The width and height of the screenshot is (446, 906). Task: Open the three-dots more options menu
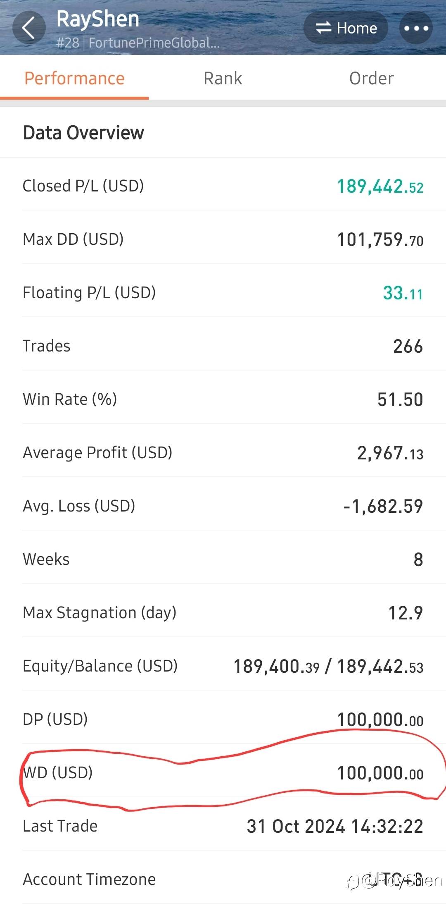(416, 28)
